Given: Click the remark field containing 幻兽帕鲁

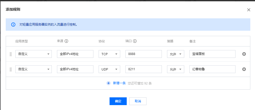Looking at the screenshot, I should click(212, 69).
